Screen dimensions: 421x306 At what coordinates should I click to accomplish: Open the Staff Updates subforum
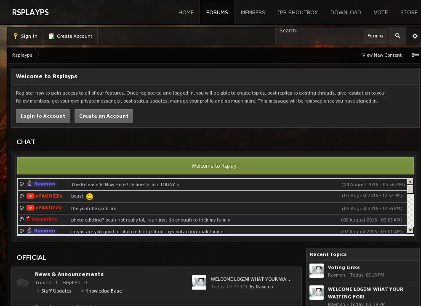click(x=56, y=291)
